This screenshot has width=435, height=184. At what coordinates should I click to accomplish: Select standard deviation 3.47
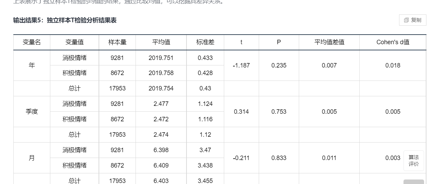[x=205, y=150]
